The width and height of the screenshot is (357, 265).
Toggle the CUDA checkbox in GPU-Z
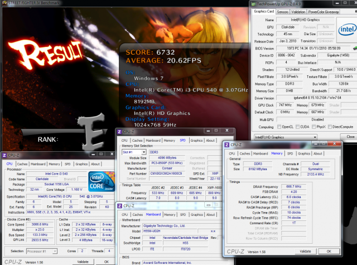(x=297, y=127)
